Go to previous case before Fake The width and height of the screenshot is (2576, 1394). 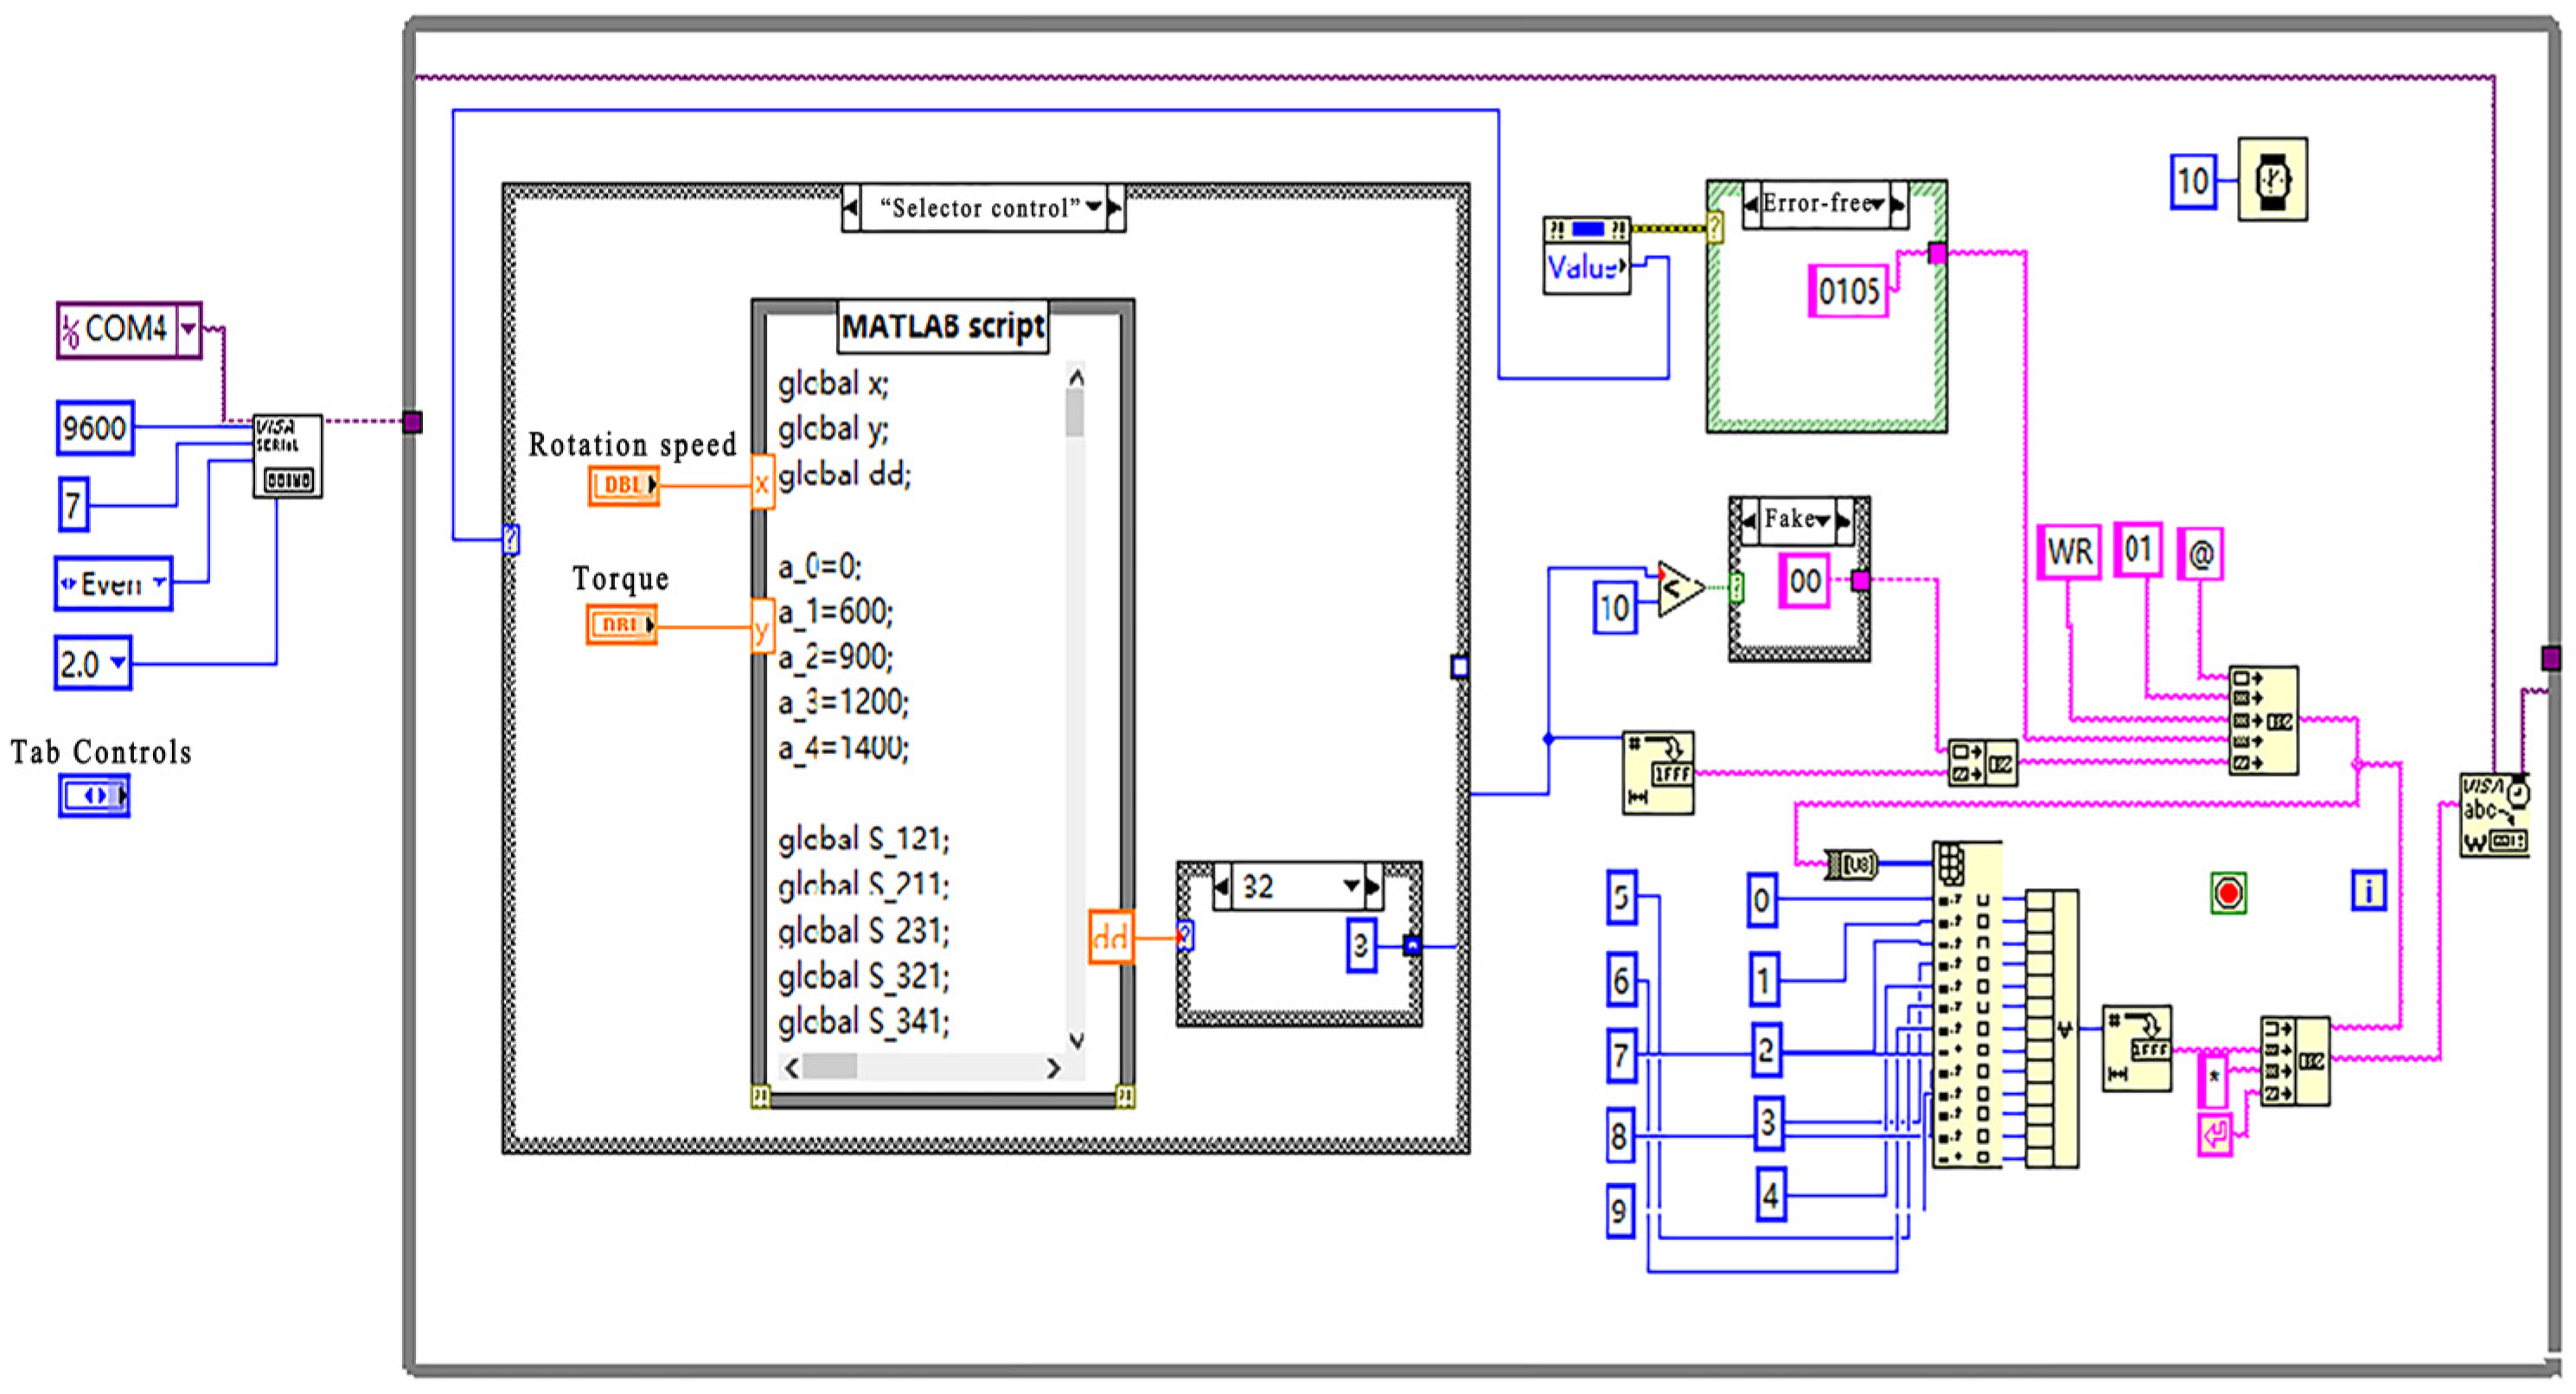(x=1749, y=520)
